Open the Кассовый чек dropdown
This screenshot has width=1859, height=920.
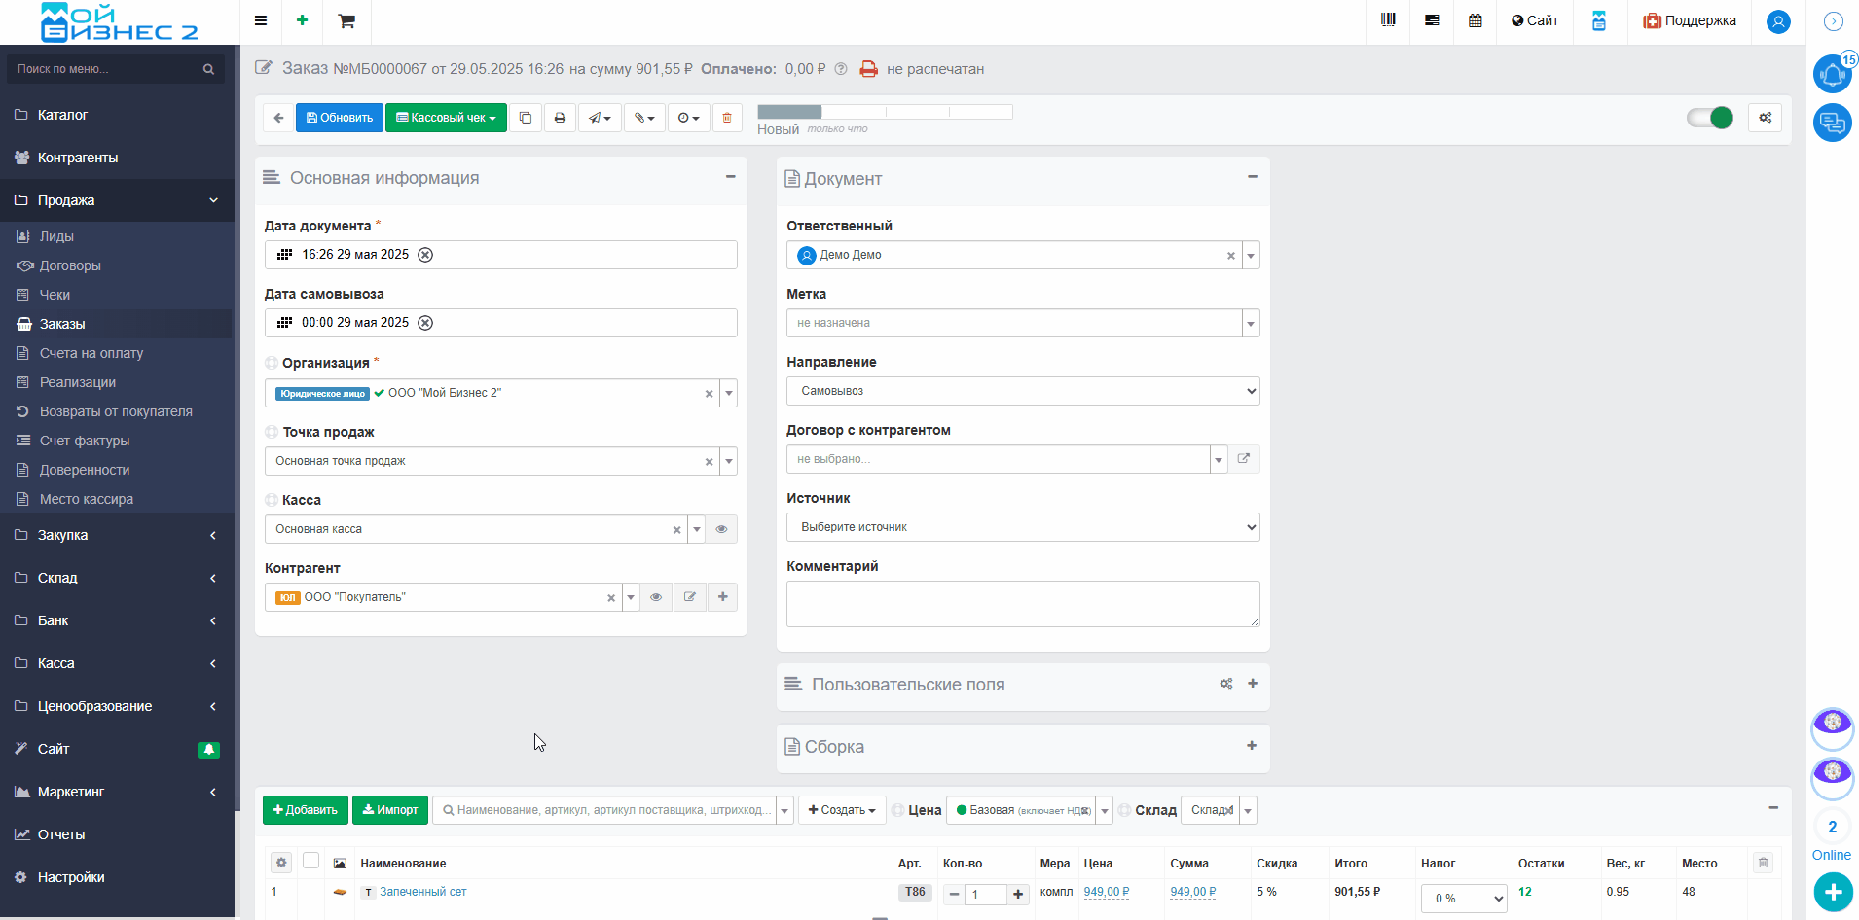pos(446,118)
